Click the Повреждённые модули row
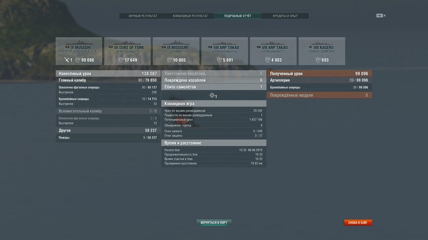This screenshot has height=240, width=428. tap(319, 95)
